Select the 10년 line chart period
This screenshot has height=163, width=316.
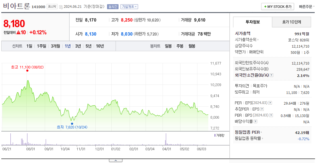[x=100, y=46]
